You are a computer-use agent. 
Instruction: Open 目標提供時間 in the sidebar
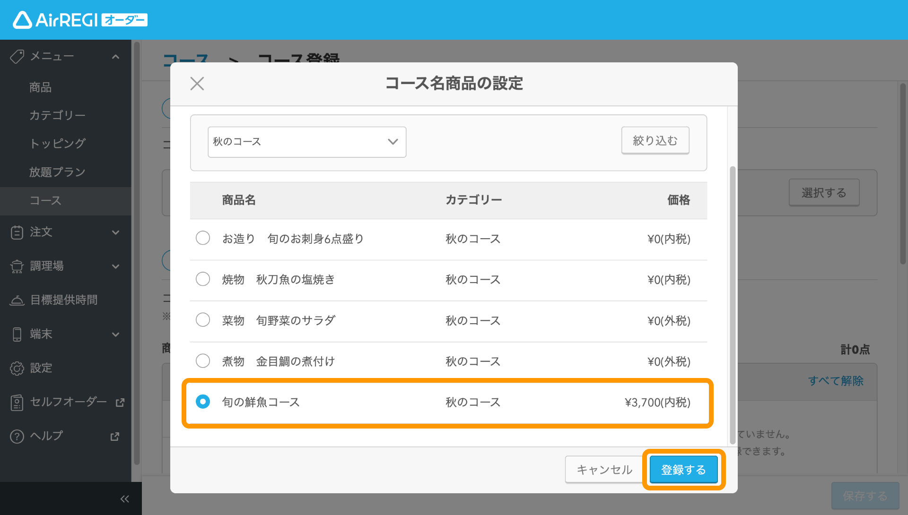(64, 300)
